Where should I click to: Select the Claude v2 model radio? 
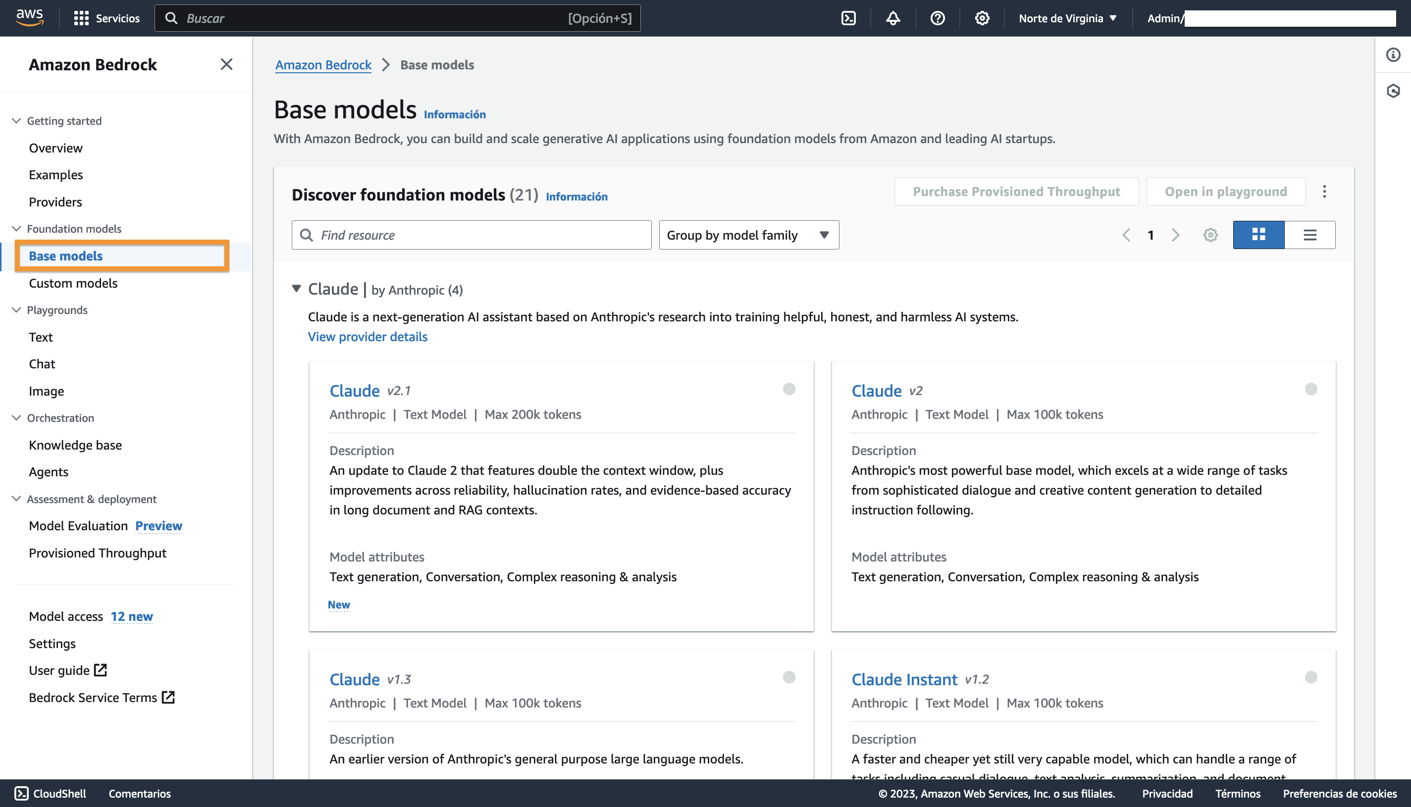tap(1310, 389)
